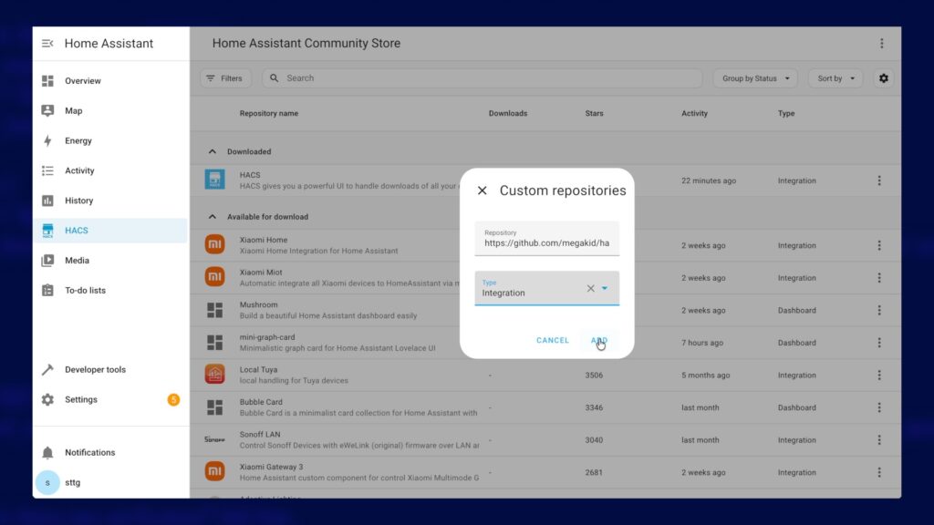Collapse the Downloaded section
The width and height of the screenshot is (934, 525).
[x=213, y=151]
